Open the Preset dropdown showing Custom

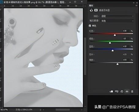pos(117,16)
